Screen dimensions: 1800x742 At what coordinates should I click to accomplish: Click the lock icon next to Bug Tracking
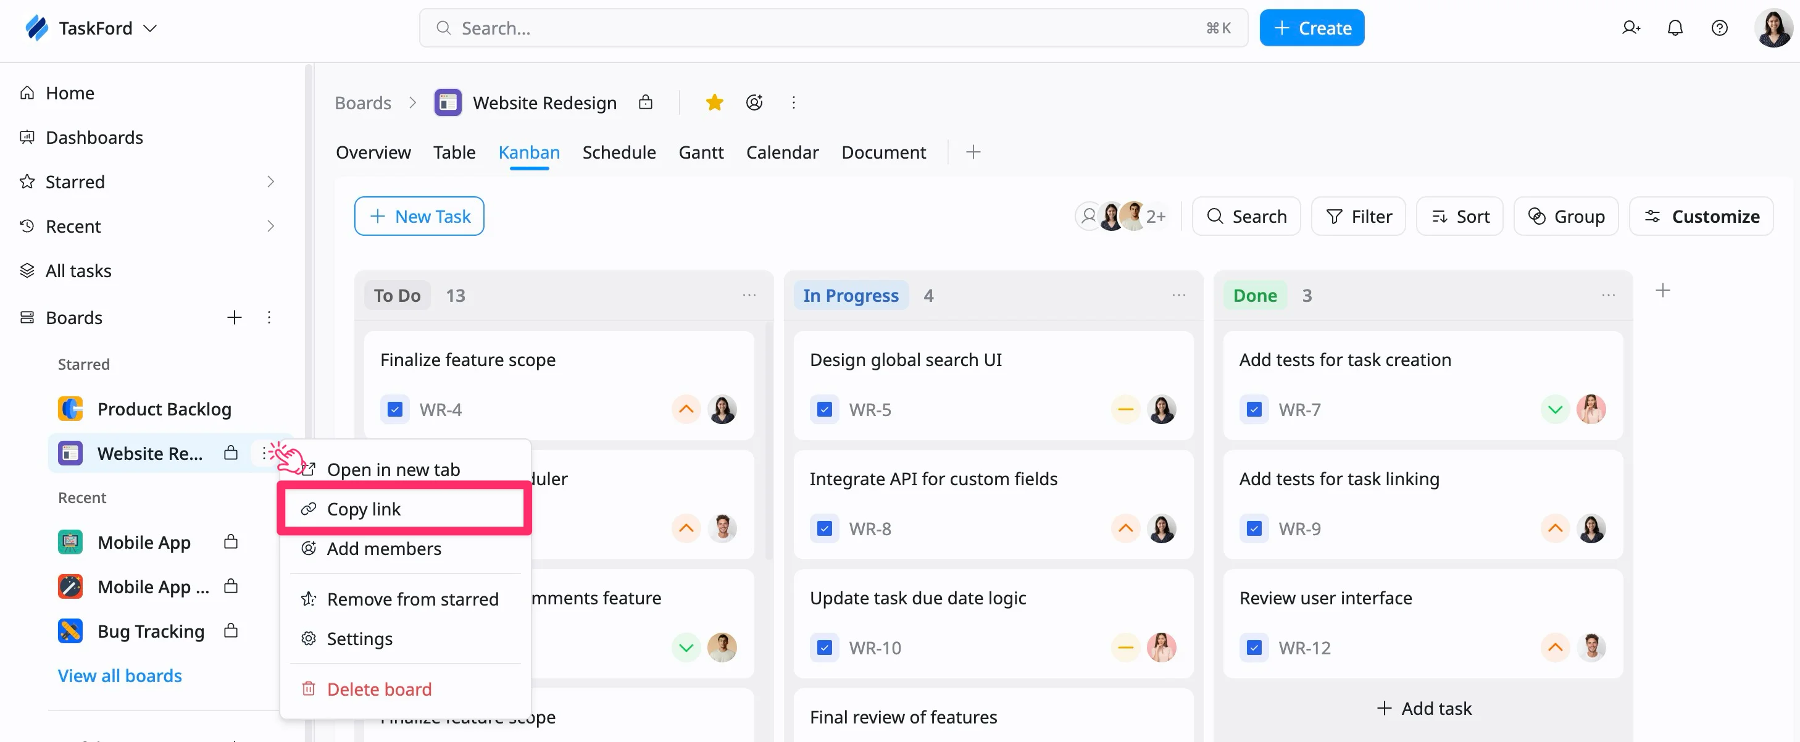click(231, 630)
